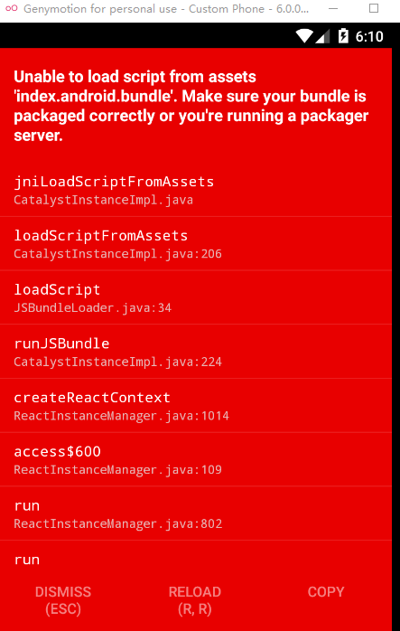The image size is (400, 631).
Task: Dismiss the red error screen
Action: [63, 600]
